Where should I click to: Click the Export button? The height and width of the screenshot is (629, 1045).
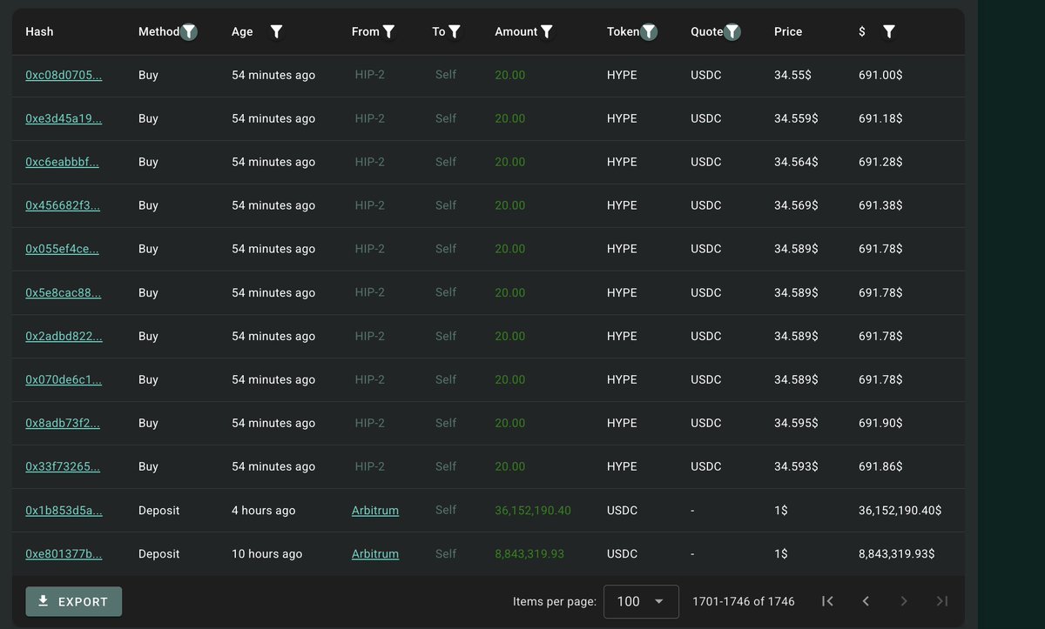(x=73, y=601)
